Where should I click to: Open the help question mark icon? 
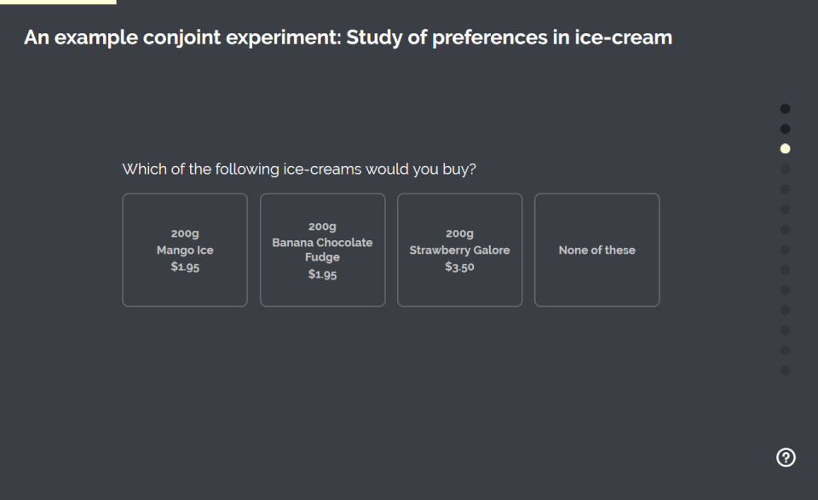[x=786, y=457]
